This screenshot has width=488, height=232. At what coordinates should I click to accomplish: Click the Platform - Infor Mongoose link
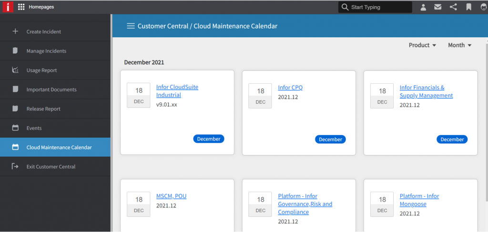[419, 200]
